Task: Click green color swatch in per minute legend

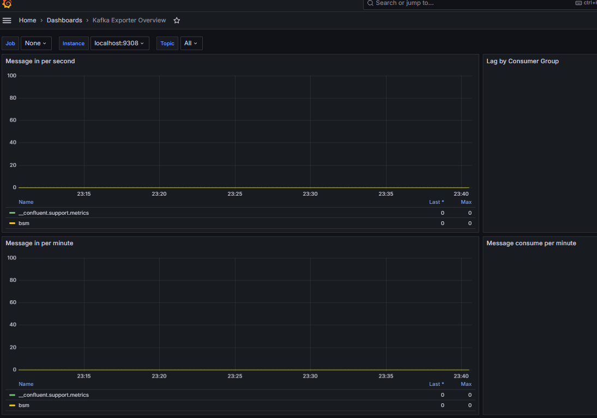Action: tap(12, 395)
